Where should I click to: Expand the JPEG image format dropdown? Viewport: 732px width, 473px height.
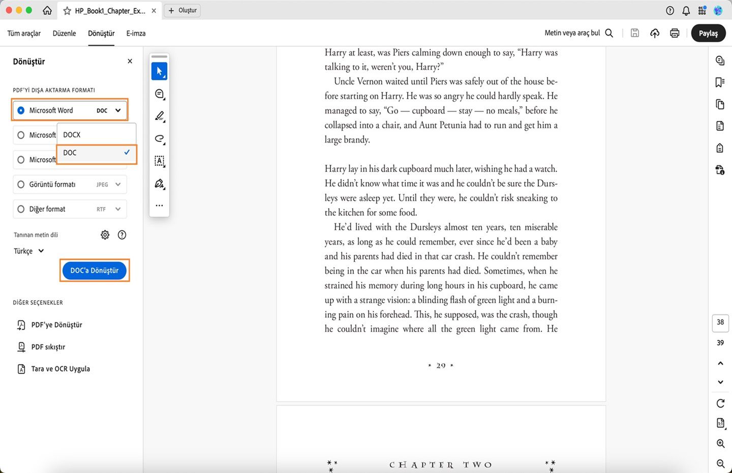[118, 184]
